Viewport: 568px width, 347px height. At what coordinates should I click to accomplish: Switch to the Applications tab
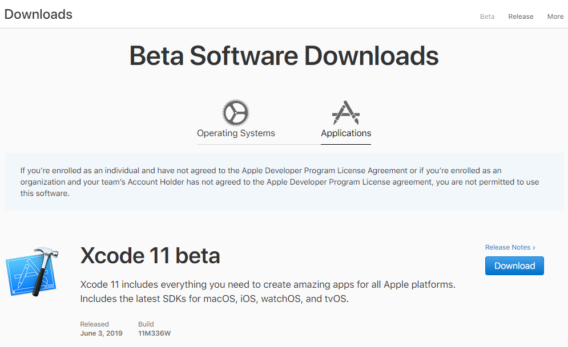pyautogui.click(x=346, y=133)
